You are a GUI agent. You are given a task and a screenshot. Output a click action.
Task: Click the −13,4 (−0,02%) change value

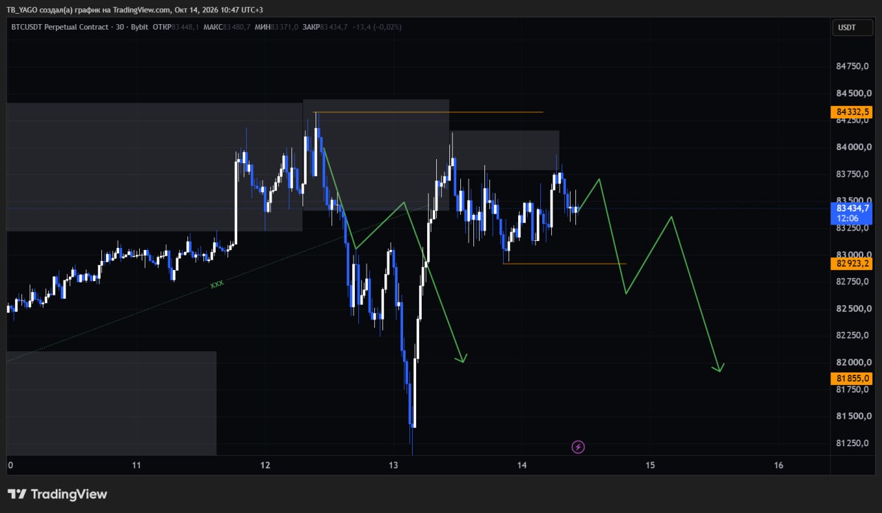coord(376,27)
